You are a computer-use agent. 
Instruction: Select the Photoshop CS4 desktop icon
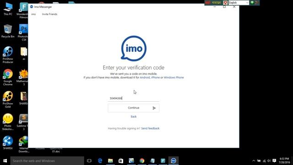(x=23, y=33)
